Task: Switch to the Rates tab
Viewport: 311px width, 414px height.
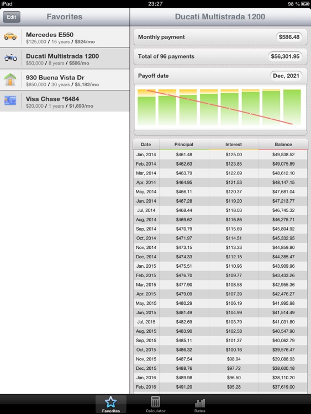Action: click(200, 405)
